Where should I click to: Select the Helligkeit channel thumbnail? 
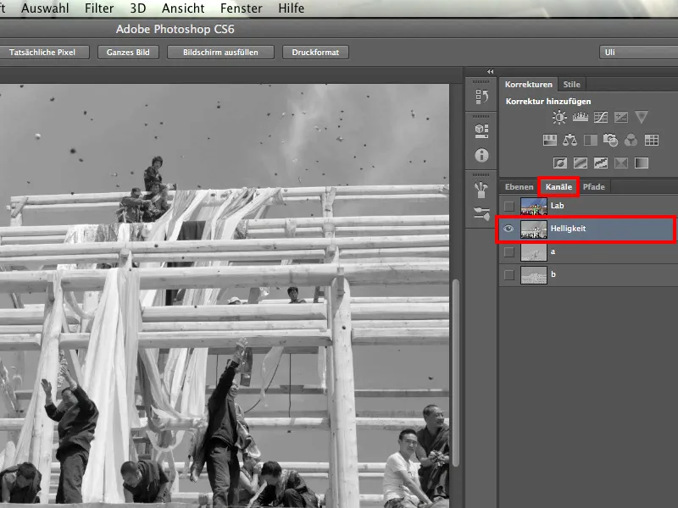[x=534, y=229]
